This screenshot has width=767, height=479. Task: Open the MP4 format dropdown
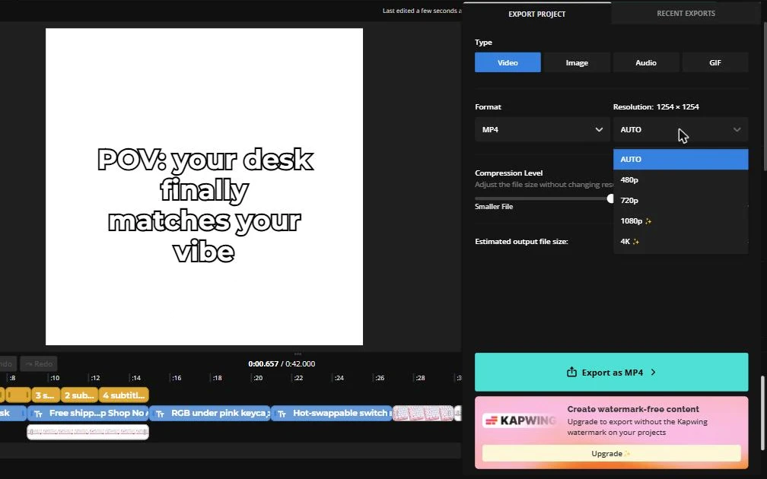click(x=542, y=129)
